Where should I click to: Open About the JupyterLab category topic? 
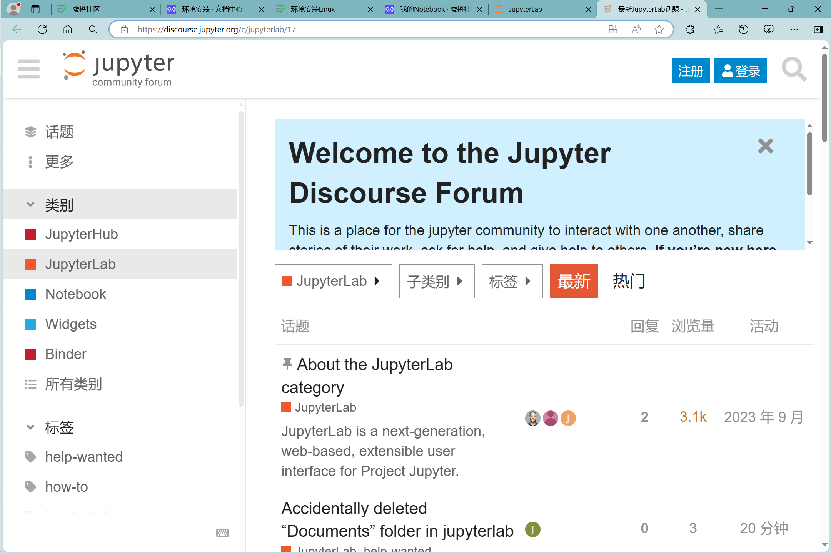(x=367, y=375)
